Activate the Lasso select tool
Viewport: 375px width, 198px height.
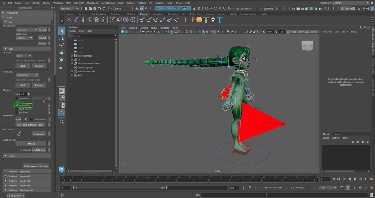(x=62, y=38)
